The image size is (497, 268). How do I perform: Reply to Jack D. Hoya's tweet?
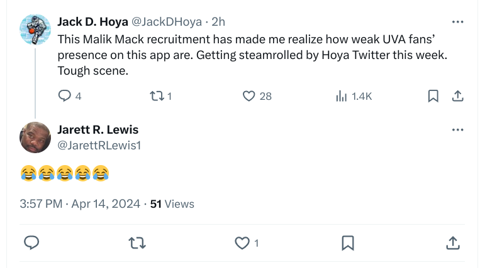65,96
